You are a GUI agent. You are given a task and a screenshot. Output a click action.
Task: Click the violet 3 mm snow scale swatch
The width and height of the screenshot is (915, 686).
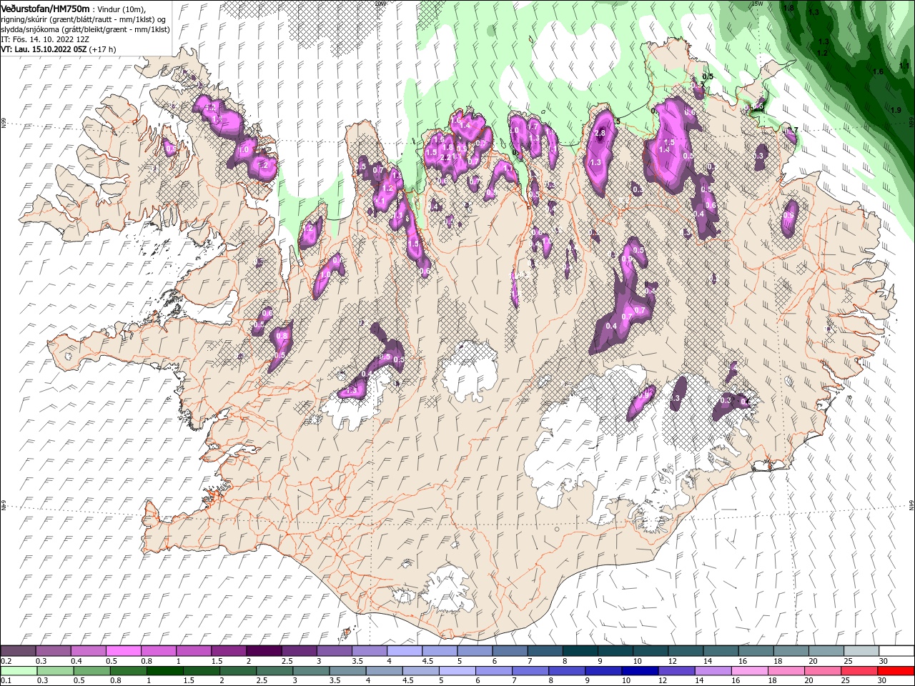coord(333,651)
